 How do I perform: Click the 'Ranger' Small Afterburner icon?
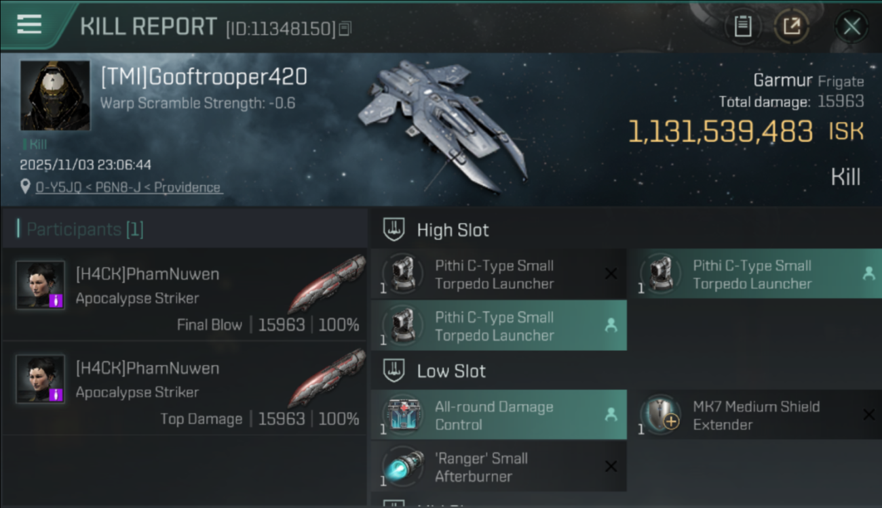click(x=402, y=466)
